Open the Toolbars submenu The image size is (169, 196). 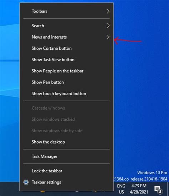pos(66,11)
